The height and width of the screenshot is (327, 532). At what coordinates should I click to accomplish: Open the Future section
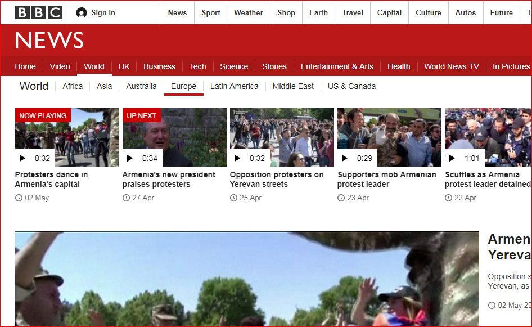[x=502, y=12]
